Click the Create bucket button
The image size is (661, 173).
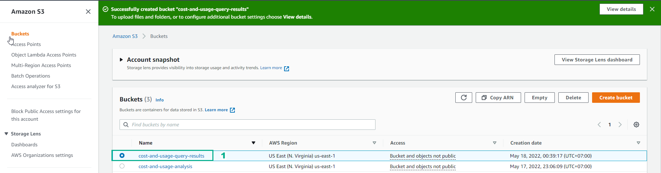(616, 98)
